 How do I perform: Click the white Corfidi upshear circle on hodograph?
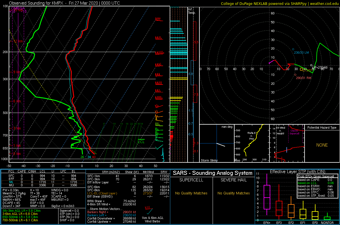(x=311, y=65)
